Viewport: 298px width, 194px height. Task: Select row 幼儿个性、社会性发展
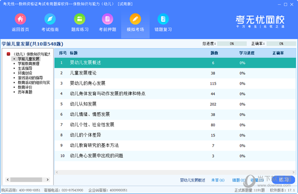click(x=175, y=125)
